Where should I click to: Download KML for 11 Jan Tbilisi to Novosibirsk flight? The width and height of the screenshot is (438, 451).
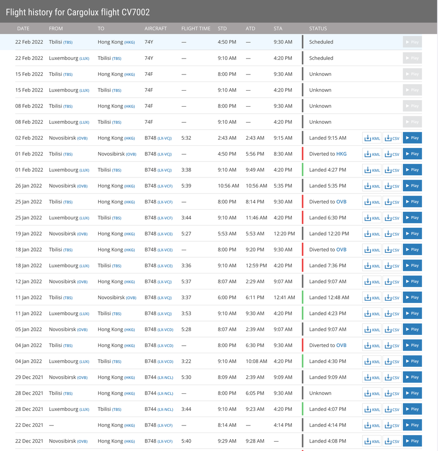point(372,297)
